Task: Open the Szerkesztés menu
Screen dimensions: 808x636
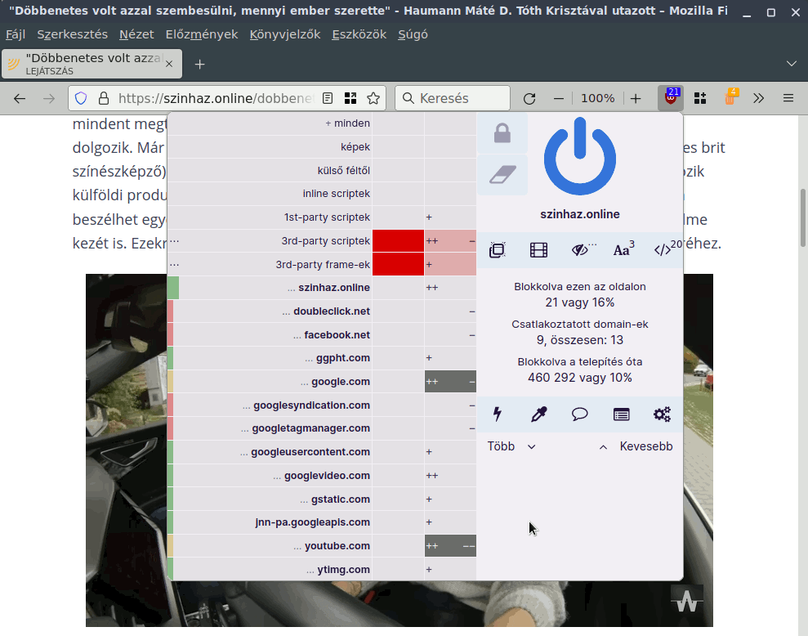Action: pyautogui.click(x=72, y=34)
